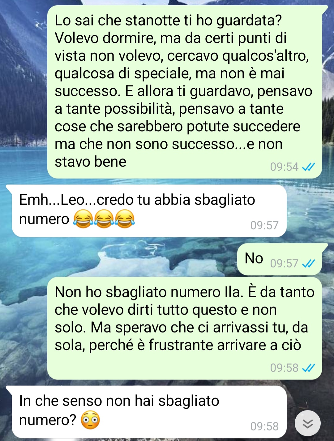Tap the 09:57 timestamp on the received message
The width and height of the screenshot is (334, 441).
264,225
